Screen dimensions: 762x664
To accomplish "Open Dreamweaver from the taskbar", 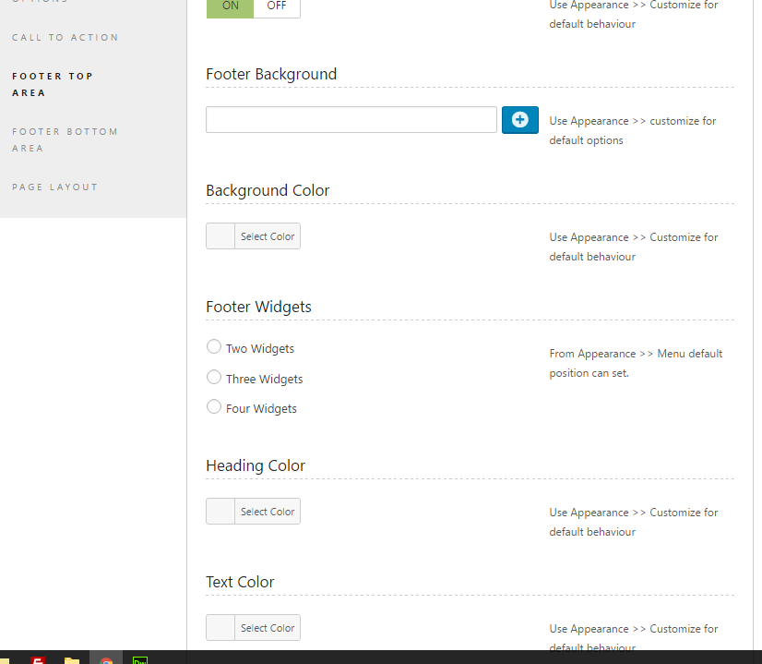I will click(x=140, y=660).
